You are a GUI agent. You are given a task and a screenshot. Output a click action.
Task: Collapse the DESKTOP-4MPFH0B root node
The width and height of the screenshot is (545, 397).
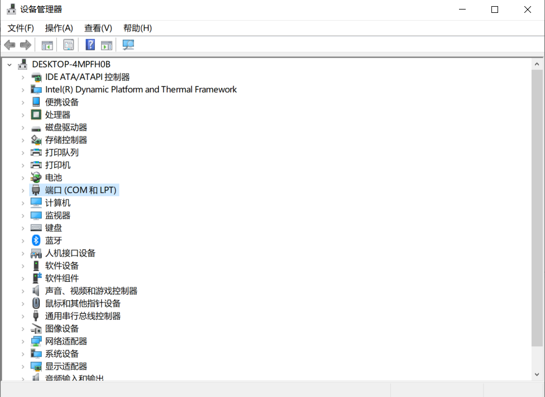(x=9, y=65)
